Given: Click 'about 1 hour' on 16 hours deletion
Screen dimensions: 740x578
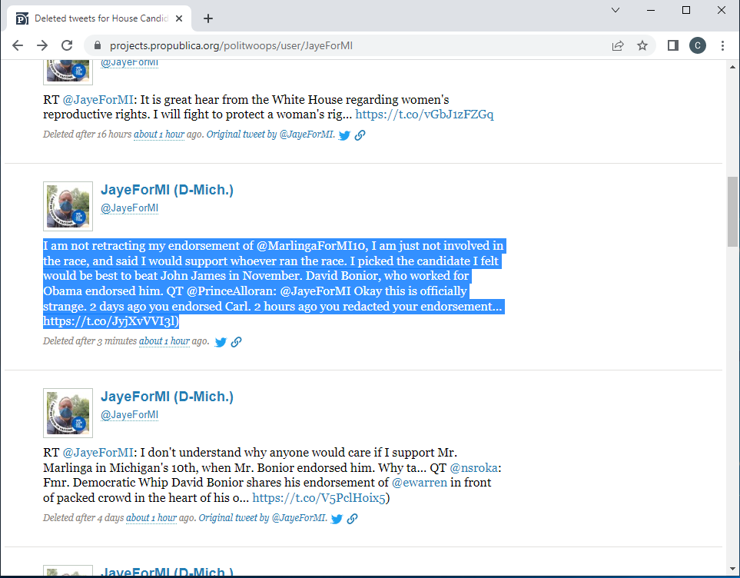Looking at the screenshot, I should click(x=159, y=134).
